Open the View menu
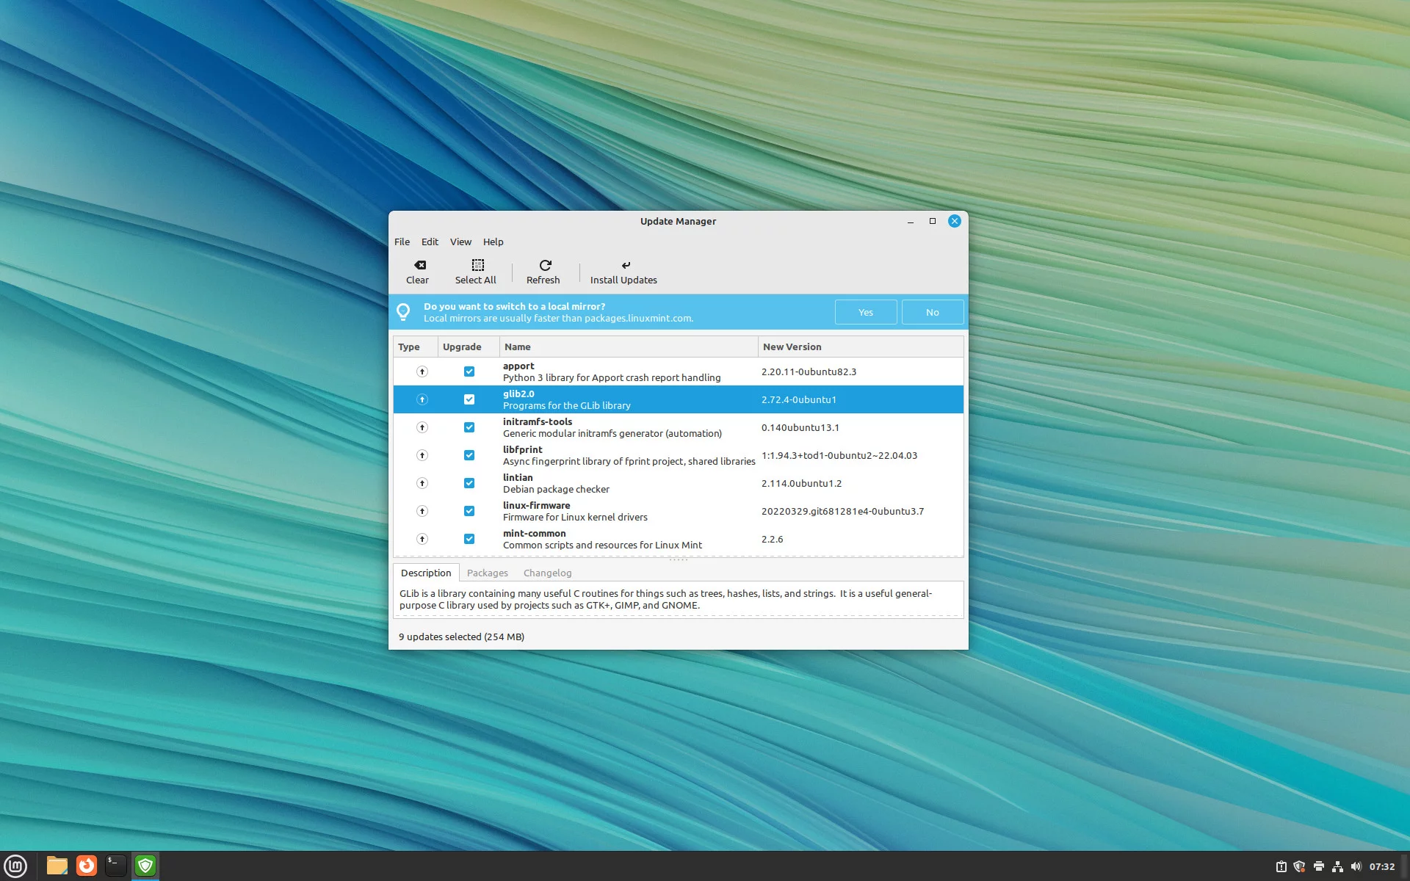Screen dimensions: 1410x881 460,242
